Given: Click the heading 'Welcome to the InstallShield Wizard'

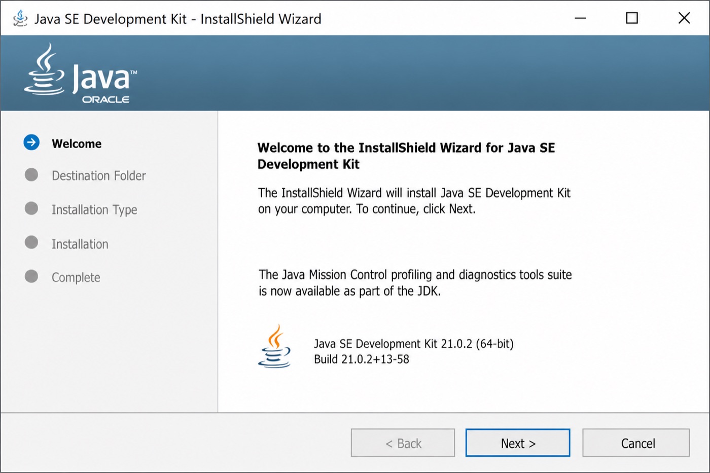Looking at the screenshot, I should (406, 156).
